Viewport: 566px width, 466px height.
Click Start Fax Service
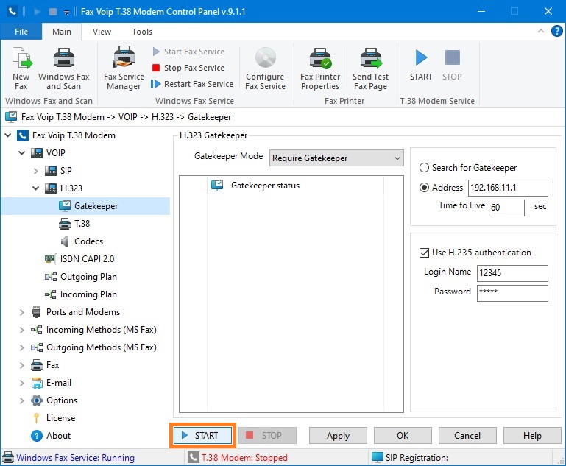(x=188, y=52)
